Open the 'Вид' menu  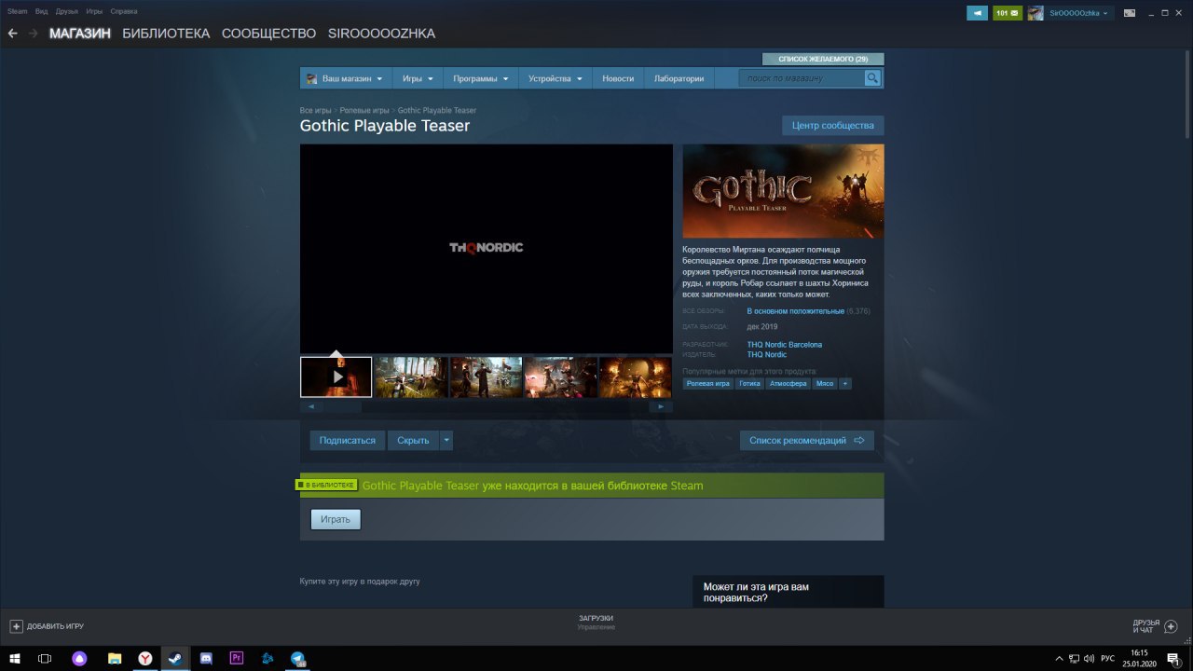pyautogui.click(x=42, y=11)
